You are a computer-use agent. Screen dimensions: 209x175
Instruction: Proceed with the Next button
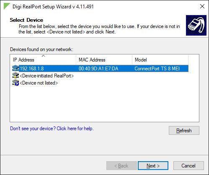pos(153,166)
